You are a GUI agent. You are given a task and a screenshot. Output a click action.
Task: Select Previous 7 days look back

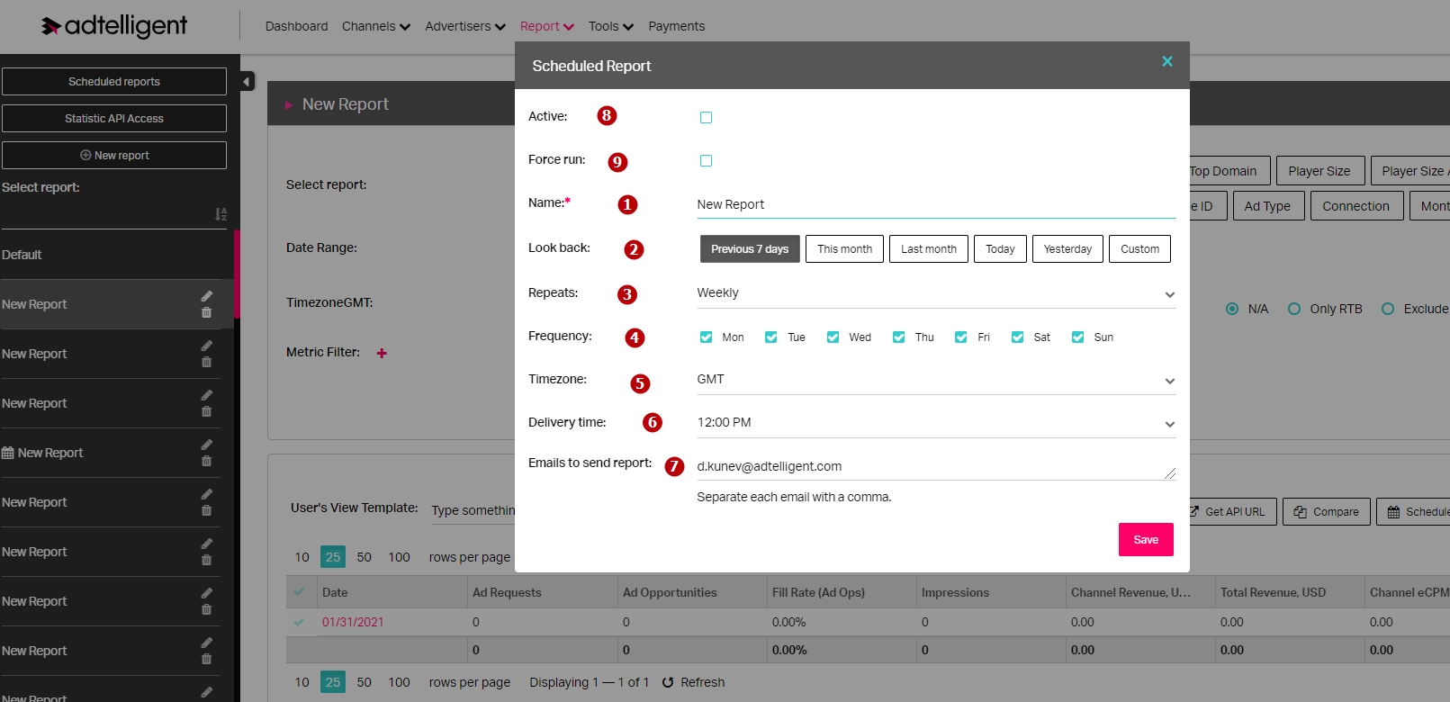tap(750, 249)
